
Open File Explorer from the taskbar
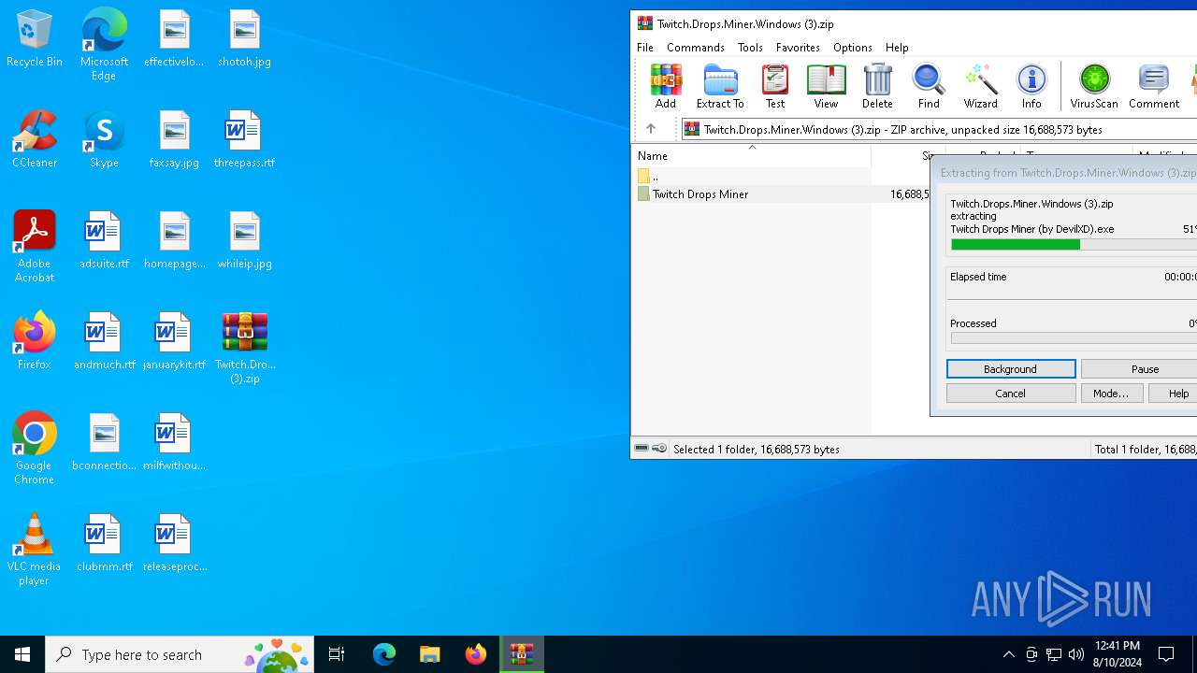(x=429, y=654)
